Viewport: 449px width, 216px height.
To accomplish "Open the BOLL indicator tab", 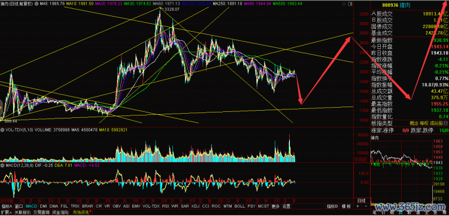I will click(239, 206).
